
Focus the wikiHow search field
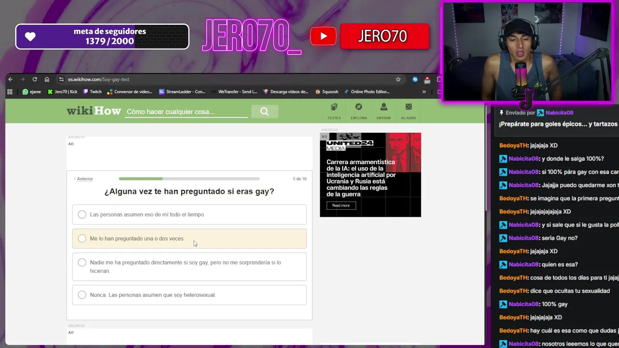pyautogui.click(x=186, y=112)
